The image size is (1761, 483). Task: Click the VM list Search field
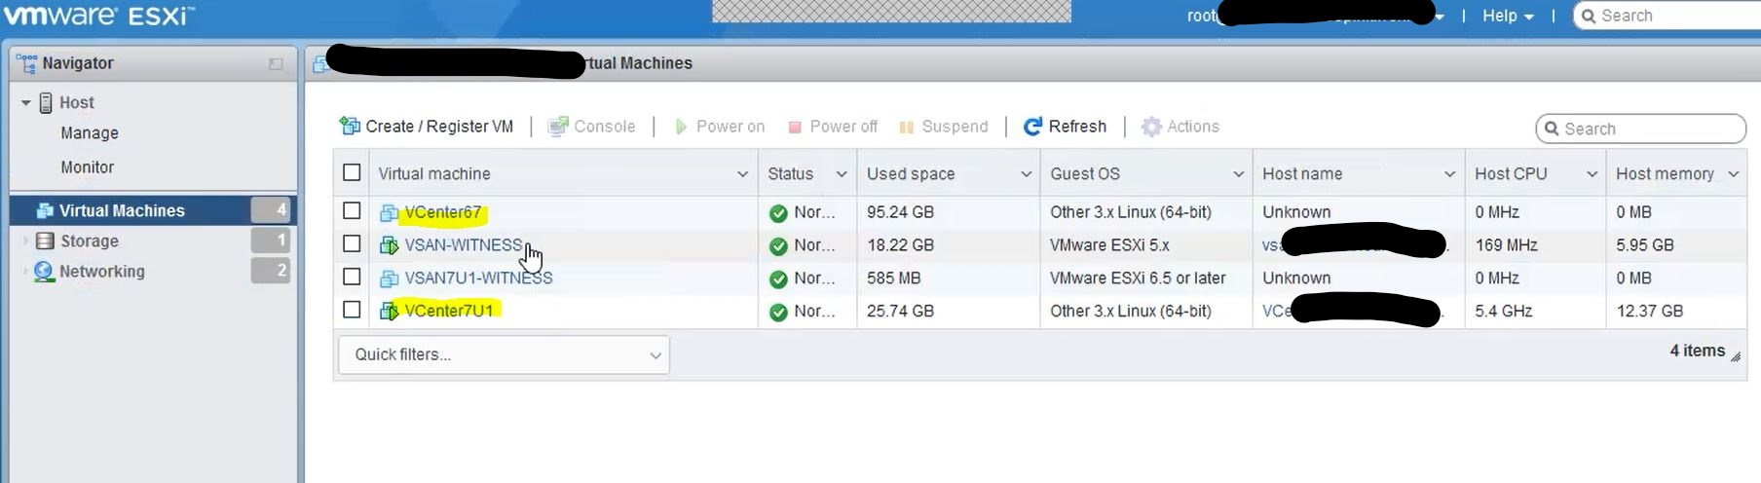point(1640,129)
